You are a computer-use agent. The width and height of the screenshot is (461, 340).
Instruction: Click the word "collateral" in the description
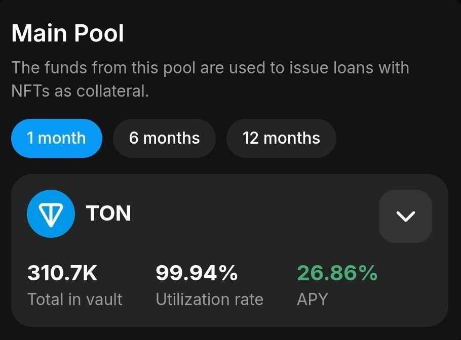coord(112,91)
